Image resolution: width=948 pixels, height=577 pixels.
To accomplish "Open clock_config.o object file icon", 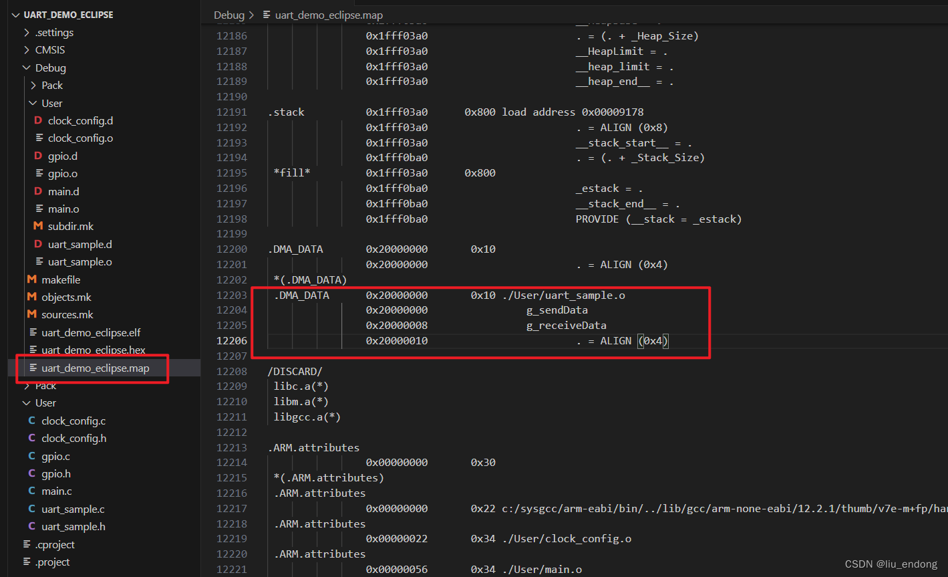I will pos(39,138).
